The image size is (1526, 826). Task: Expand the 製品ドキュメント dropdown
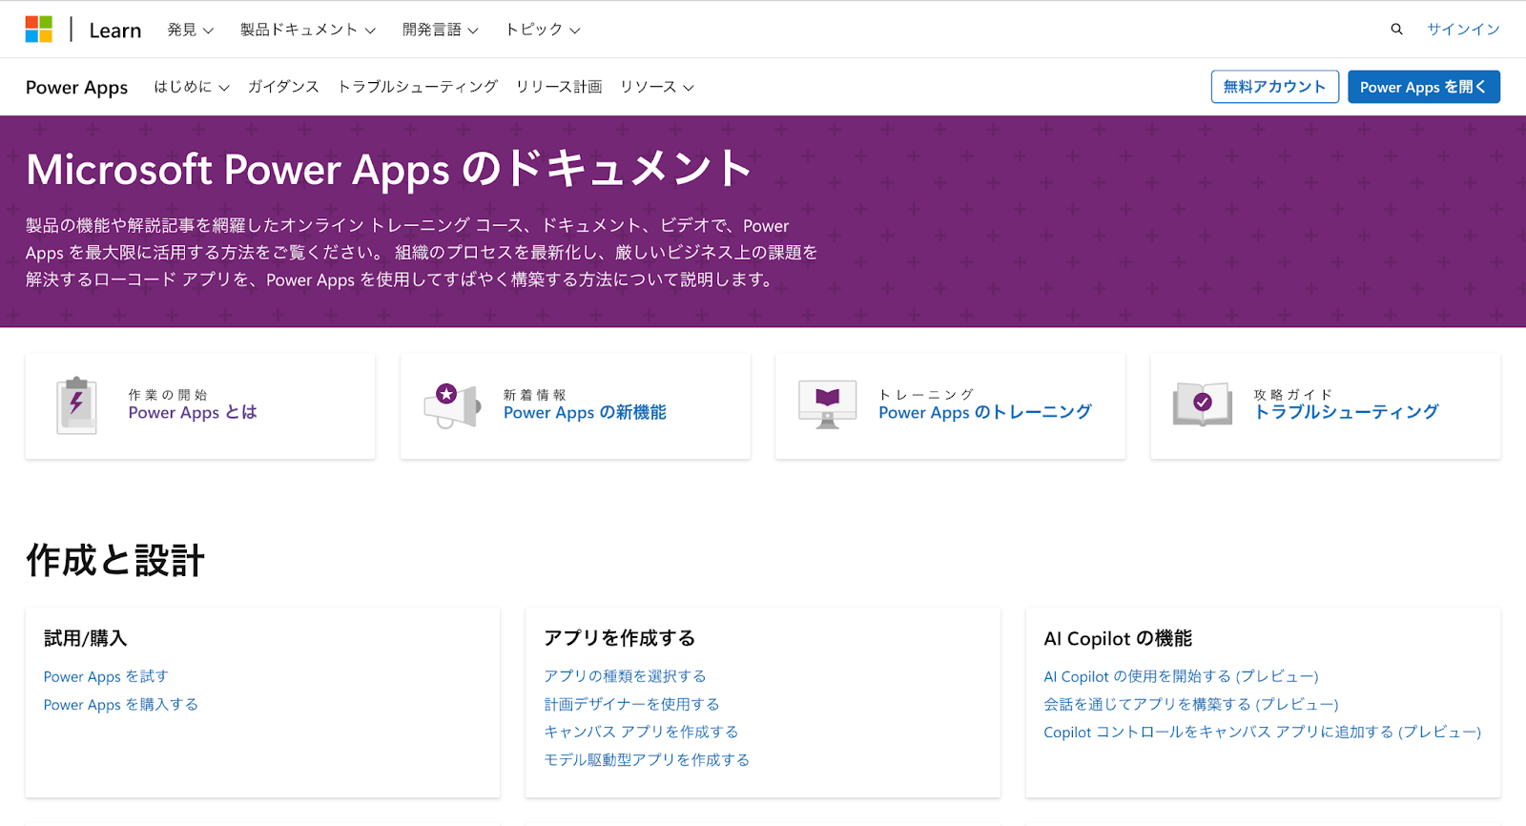coord(308,30)
